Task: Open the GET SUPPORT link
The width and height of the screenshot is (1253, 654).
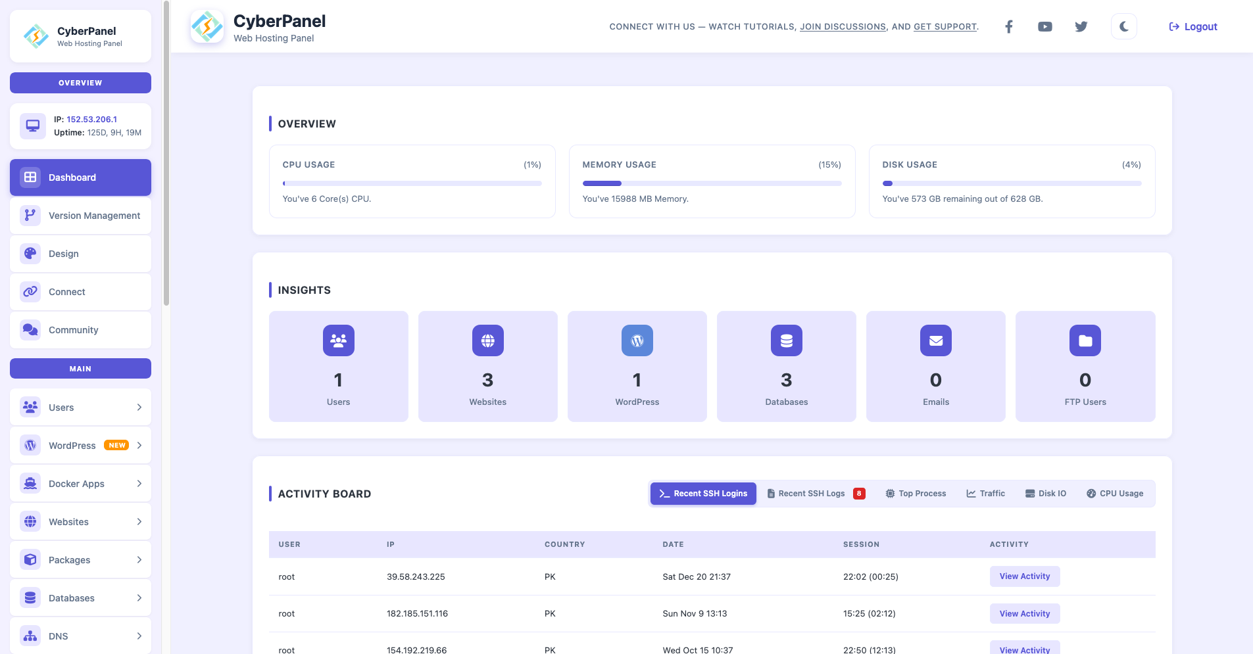Action: (945, 26)
